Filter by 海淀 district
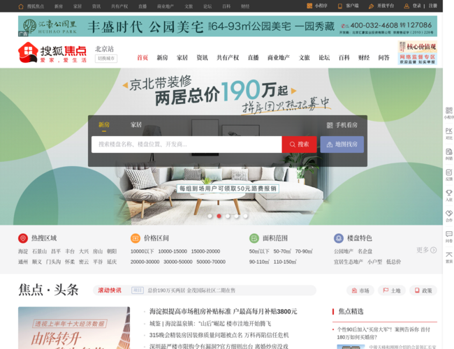The width and height of the screenshot is (454, 349). 23,251
